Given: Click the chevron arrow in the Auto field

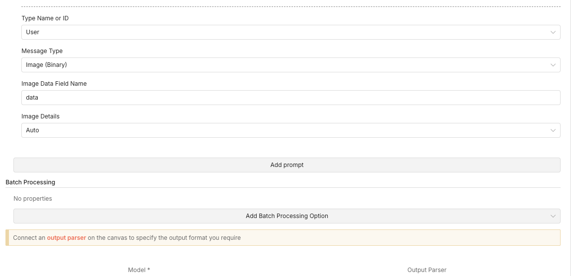Looking at the screenshot, I should tap(553, 130).
